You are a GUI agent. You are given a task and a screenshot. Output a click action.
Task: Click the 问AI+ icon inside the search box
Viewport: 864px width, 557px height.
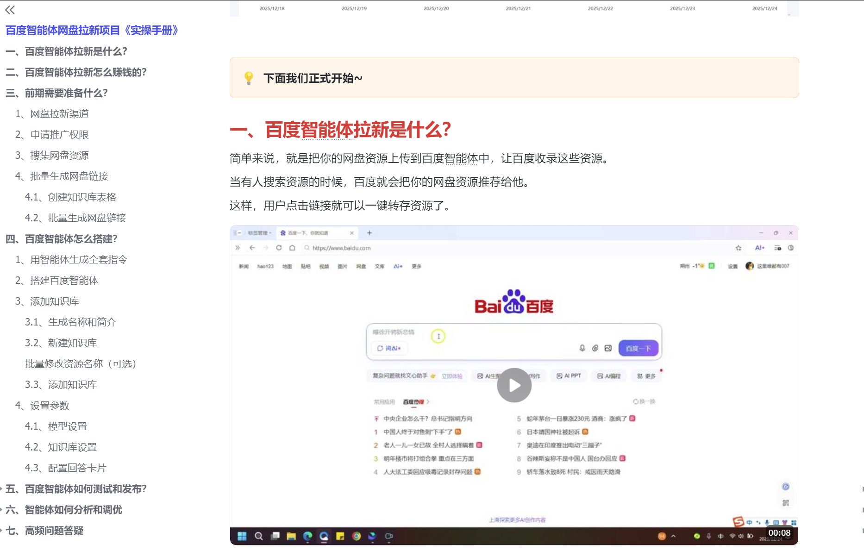389,348
